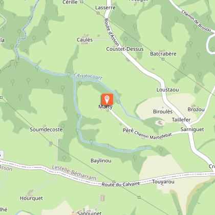Select the Hourquet place label

(31, 198)
